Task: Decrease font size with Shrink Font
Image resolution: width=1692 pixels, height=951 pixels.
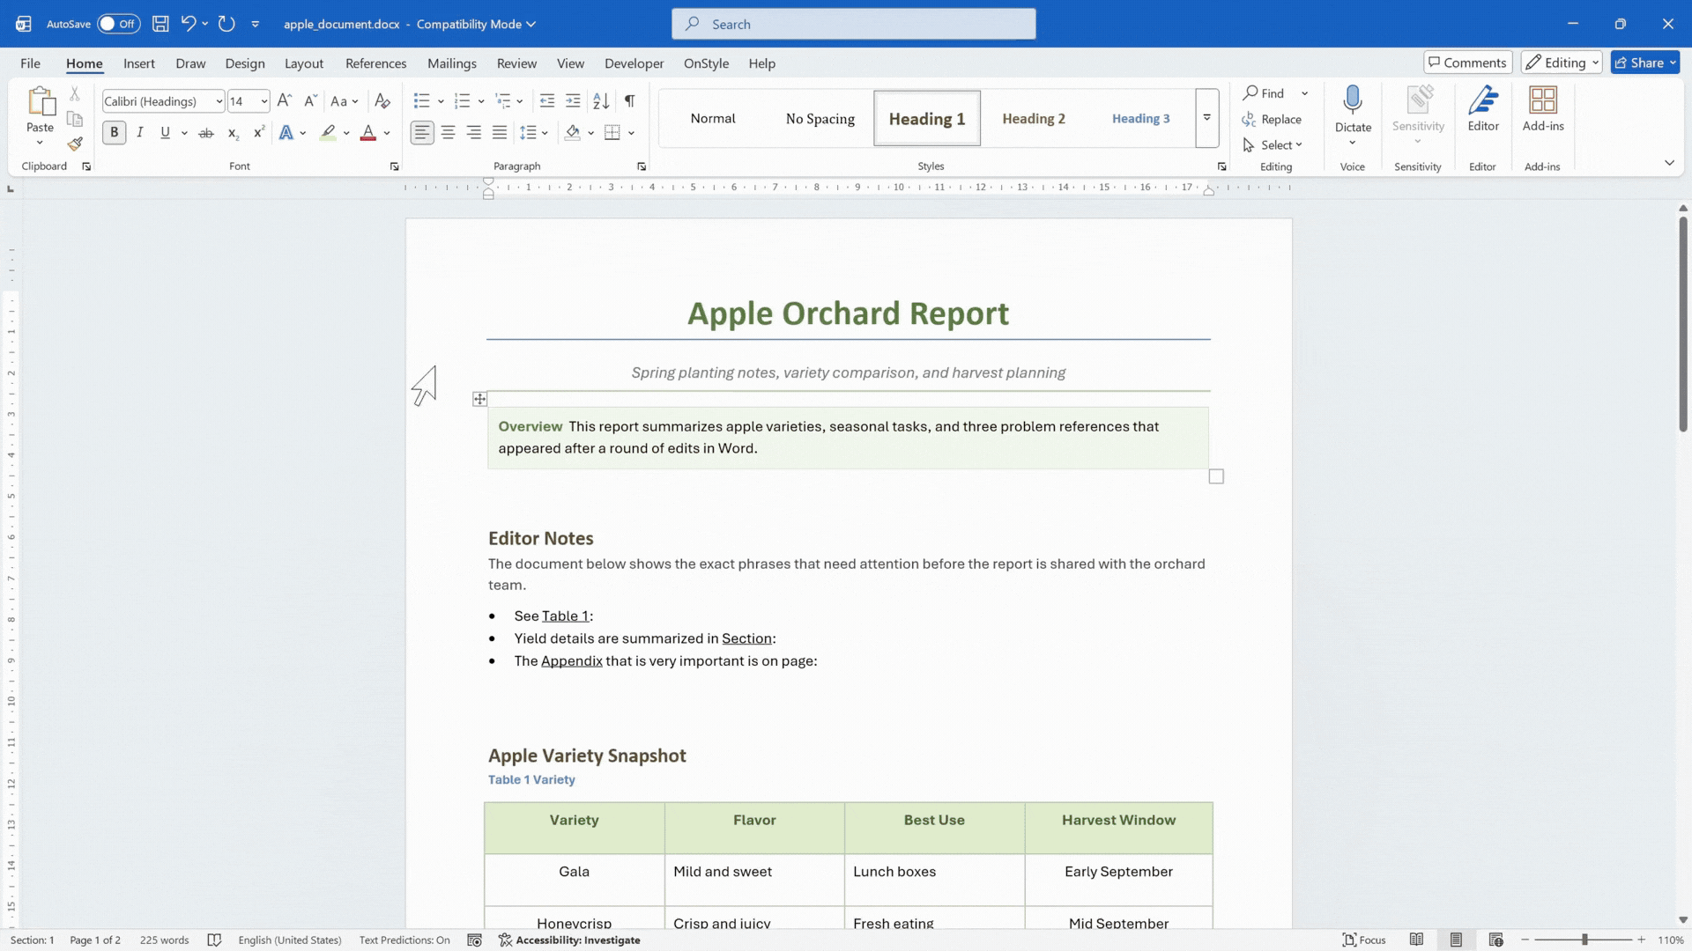Action: (310, 101)
